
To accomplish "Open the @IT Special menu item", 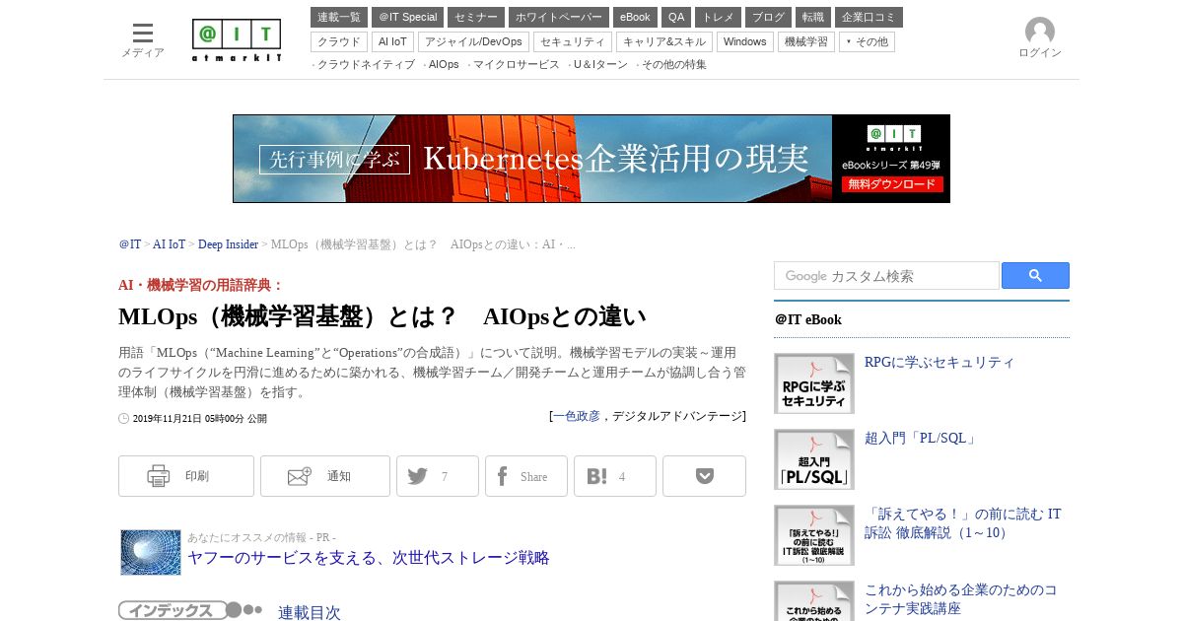I will (x=407, y=17).
